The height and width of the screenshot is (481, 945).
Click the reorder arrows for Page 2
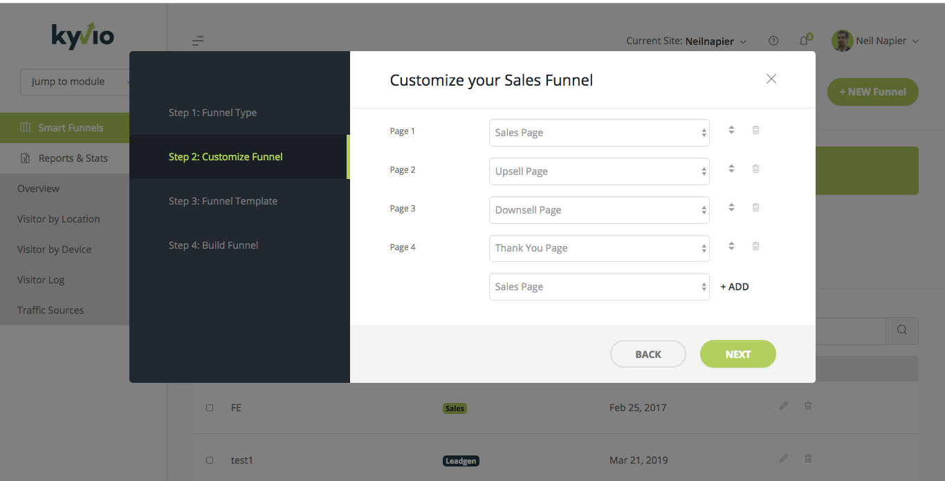(x=731, y=169)
